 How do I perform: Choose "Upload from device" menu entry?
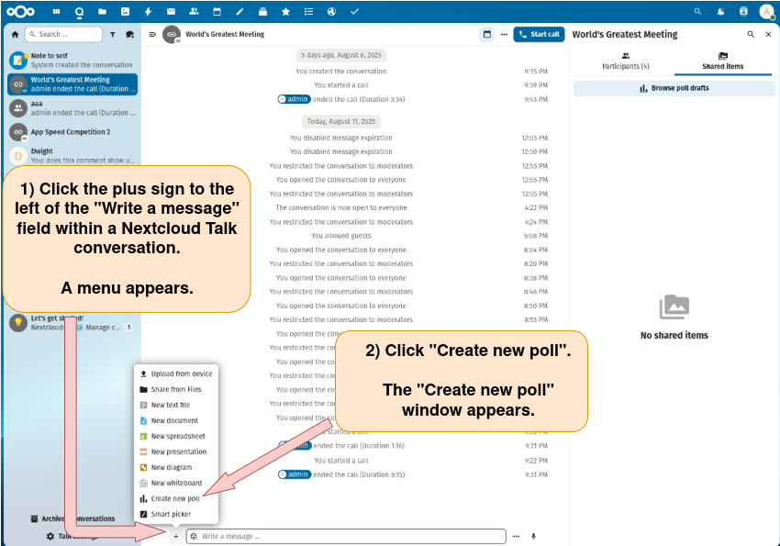point(181,373)
